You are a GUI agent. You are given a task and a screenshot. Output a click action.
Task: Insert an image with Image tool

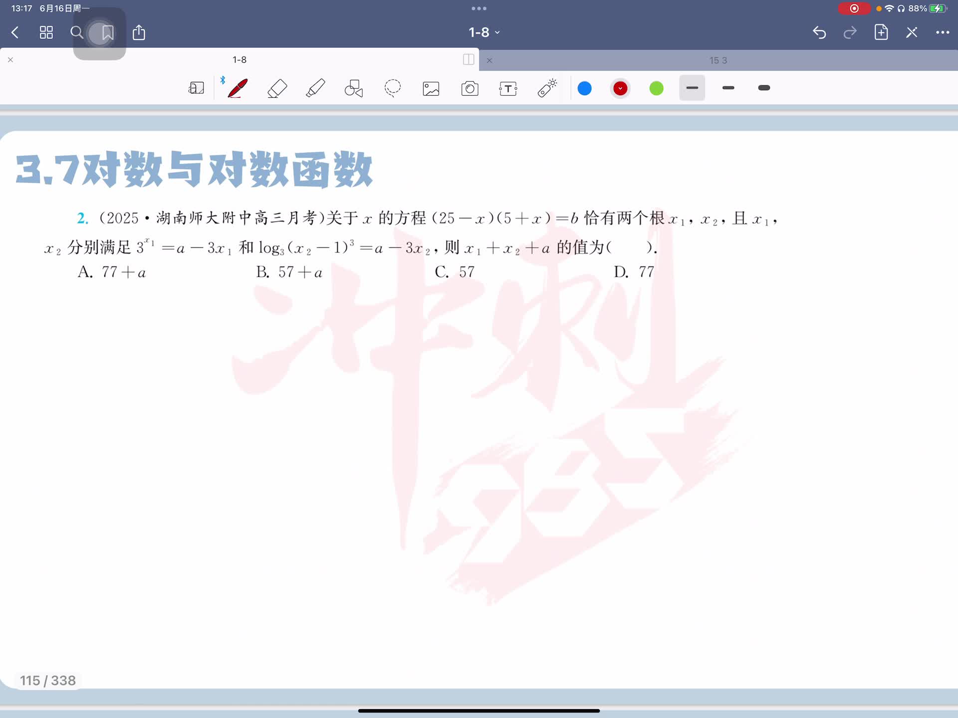[431, 89]
